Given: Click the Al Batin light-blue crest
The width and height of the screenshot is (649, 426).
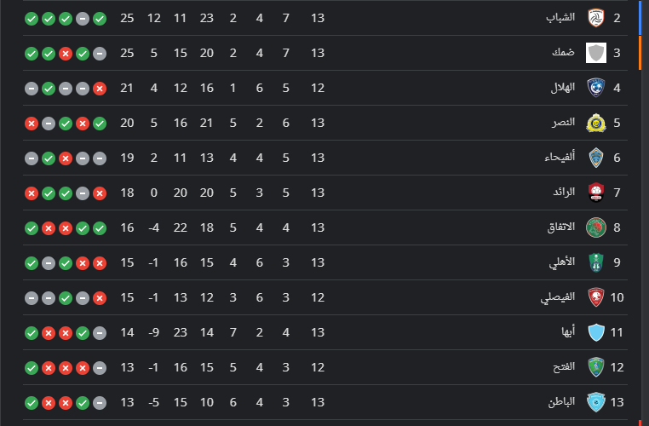Looking at the screenshot, I should (x=596, y=402).
